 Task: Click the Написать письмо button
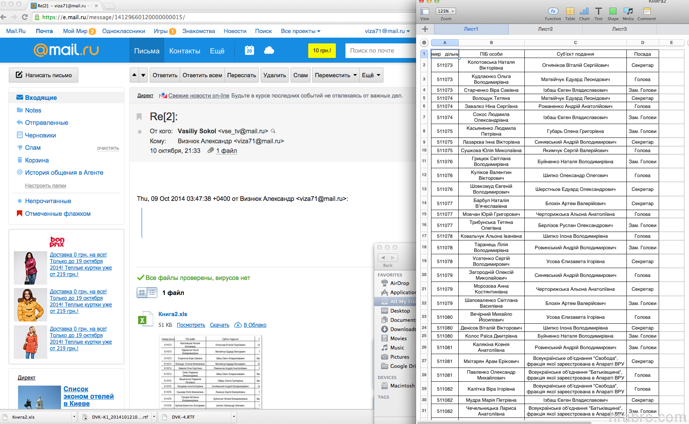[x=43, y=75]
